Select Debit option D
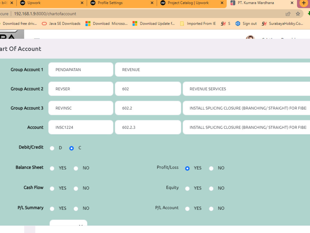This screenshot has height=233, width=310. coord(52,148)
